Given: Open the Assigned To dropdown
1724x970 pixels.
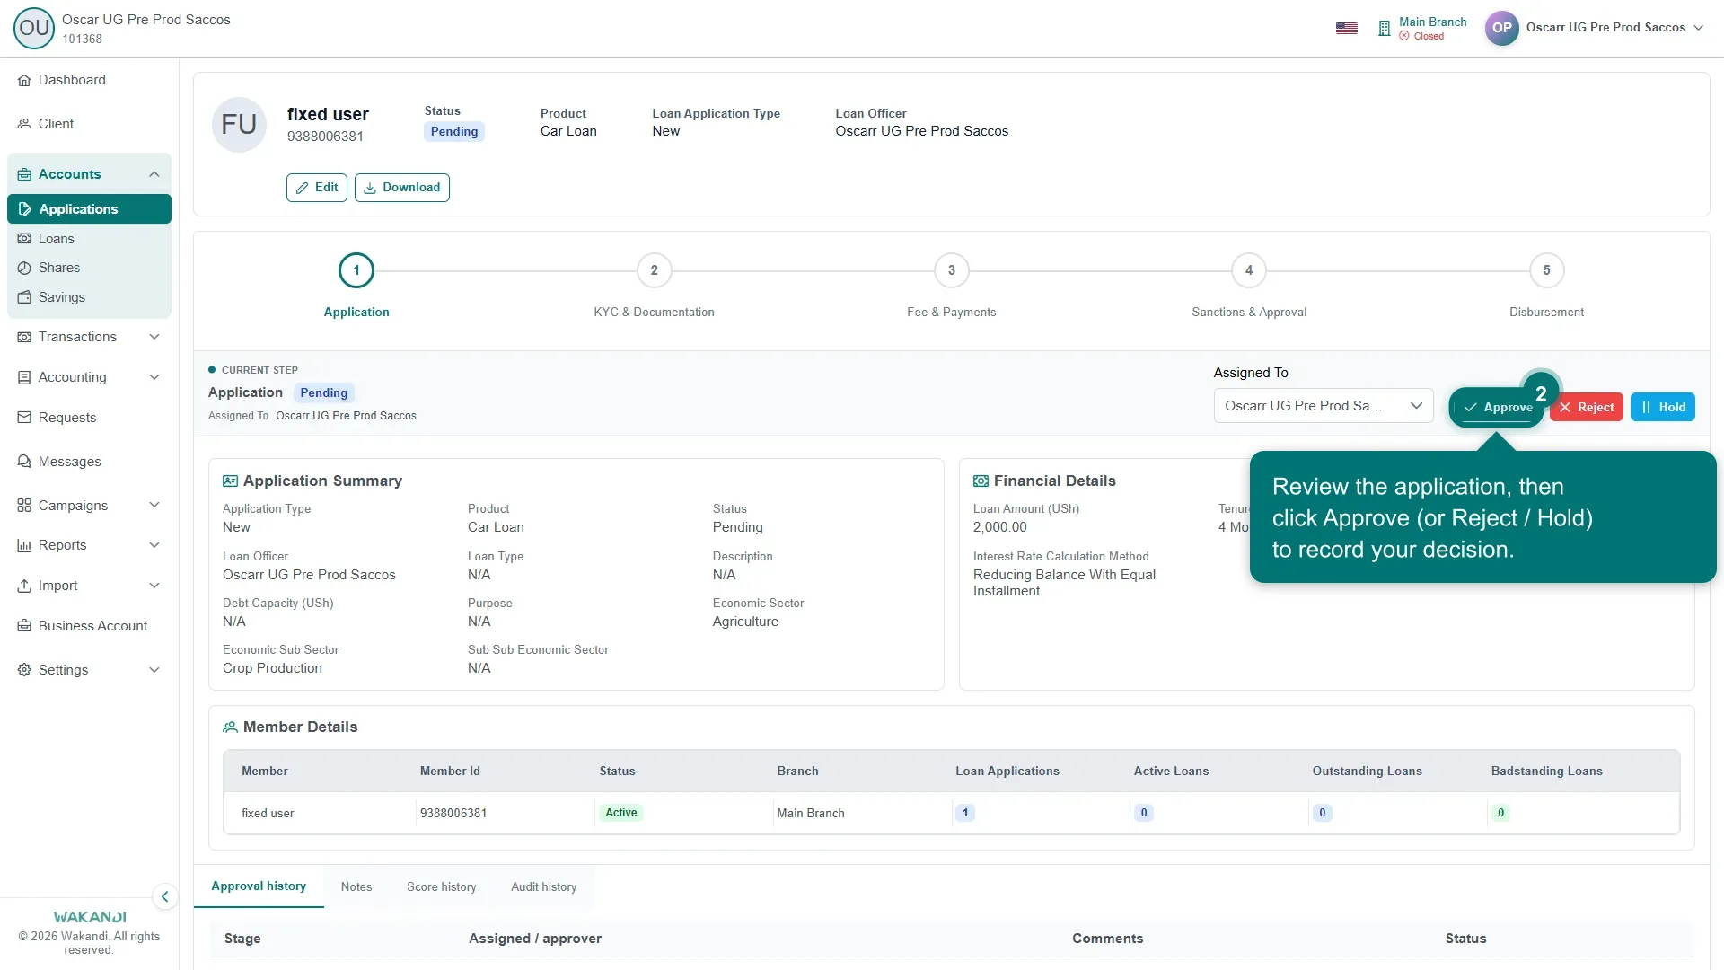Looking at the screenshot, I should click(x=1324, y=406).
